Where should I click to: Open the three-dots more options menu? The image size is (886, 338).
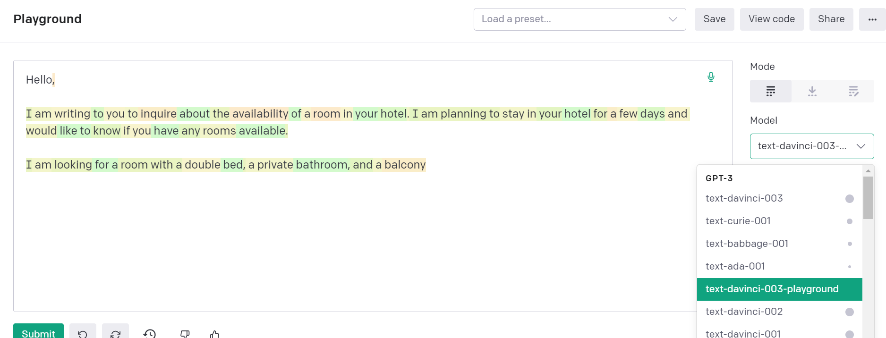872,19
